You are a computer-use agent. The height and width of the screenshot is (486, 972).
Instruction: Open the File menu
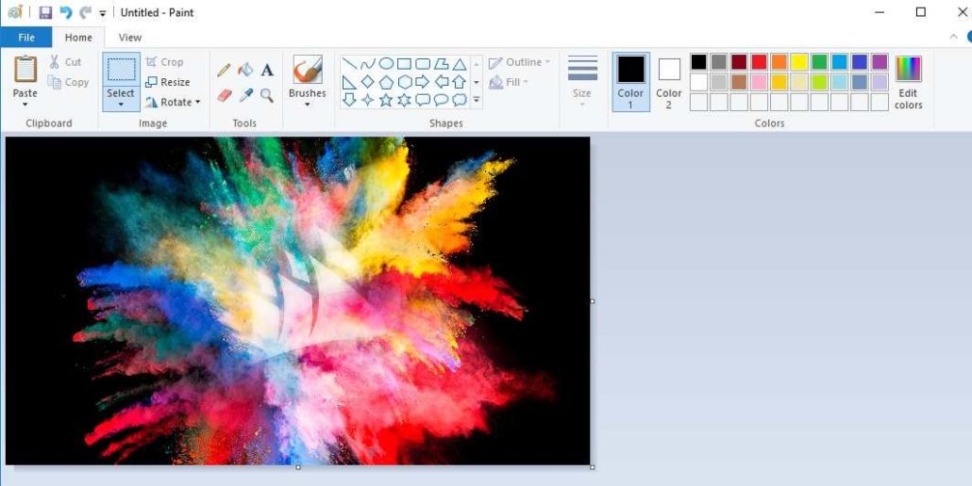25,38
